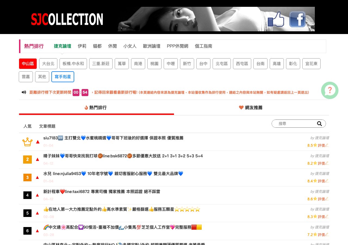The image size is (348, 245).
Task: Click the gold crown rank icon
Action: 27,142
